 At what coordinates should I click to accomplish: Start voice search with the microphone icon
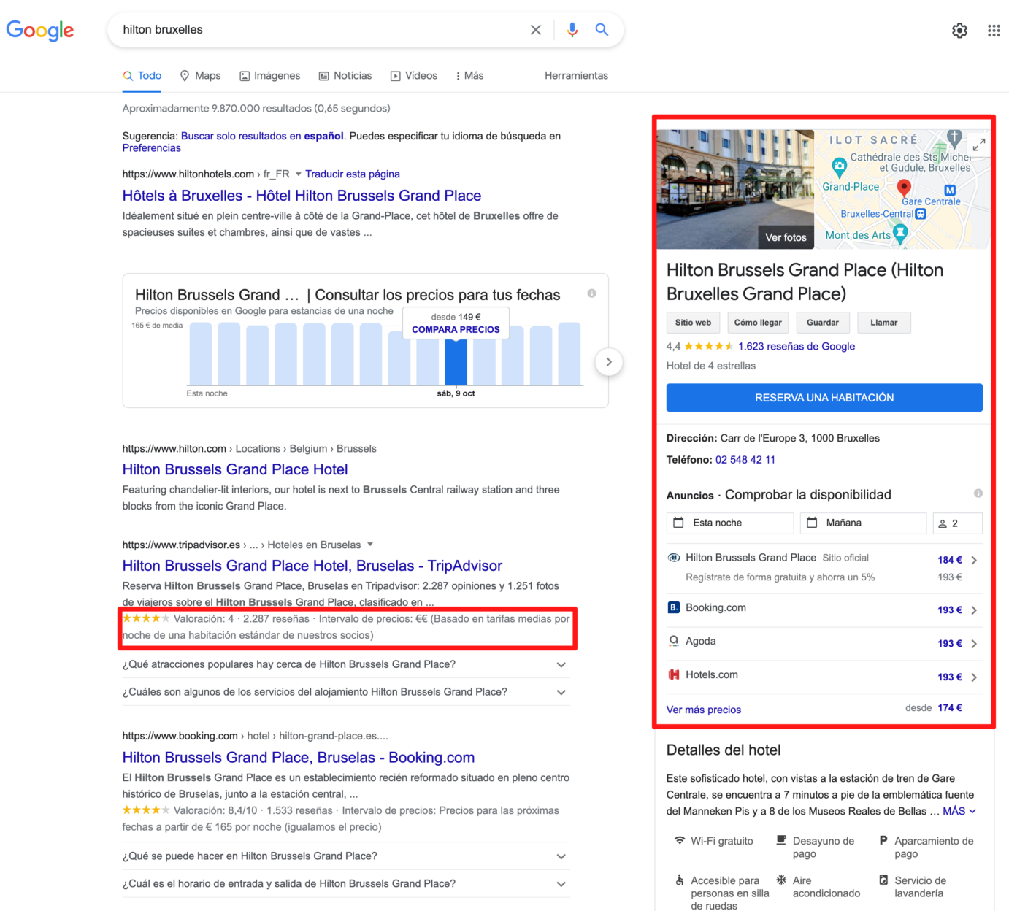[572, 30]
